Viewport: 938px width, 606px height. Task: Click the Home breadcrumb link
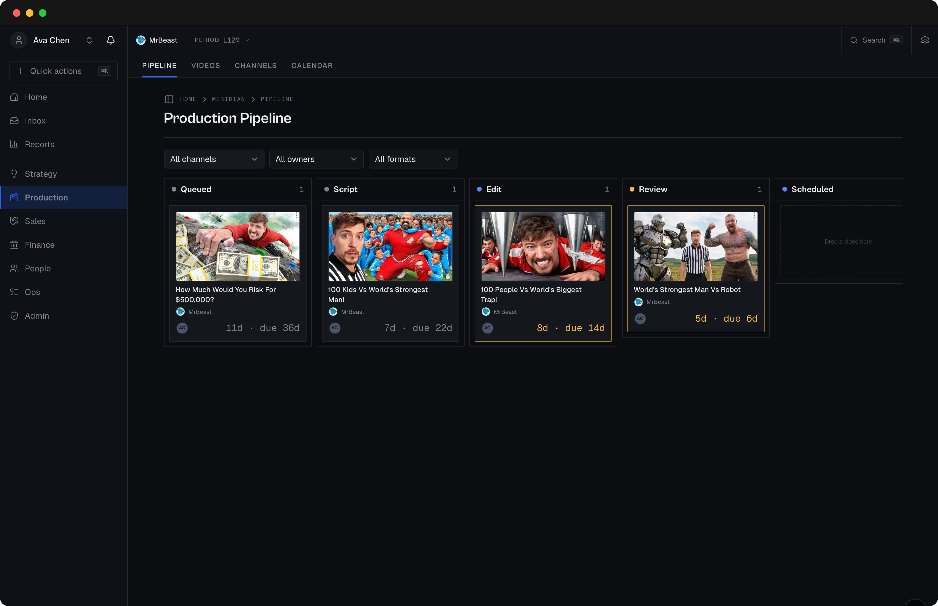[188, 99]
